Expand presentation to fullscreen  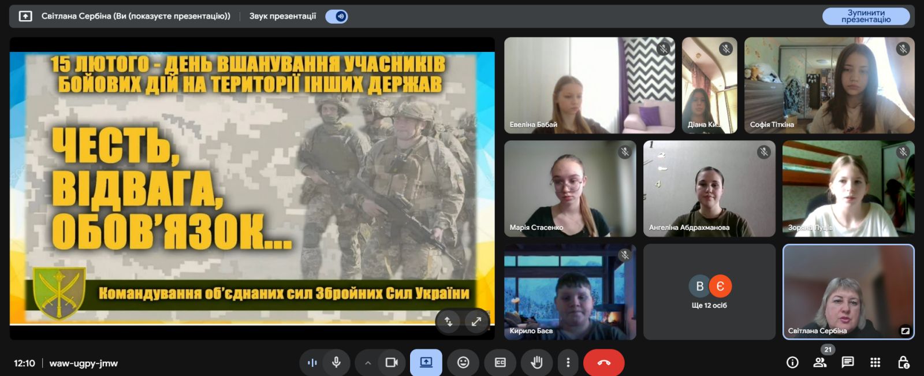click(x=476, y=322)
